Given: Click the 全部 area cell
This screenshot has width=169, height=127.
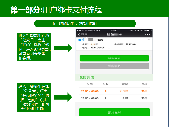Looking at the screenshot, I should coord(125,98).
